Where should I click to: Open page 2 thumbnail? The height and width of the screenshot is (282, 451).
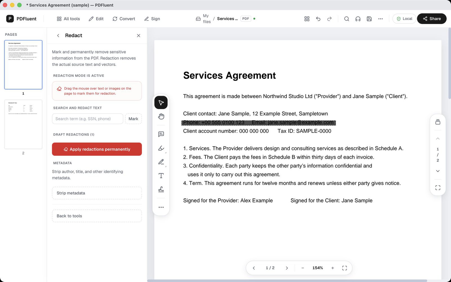click(23, 124)
